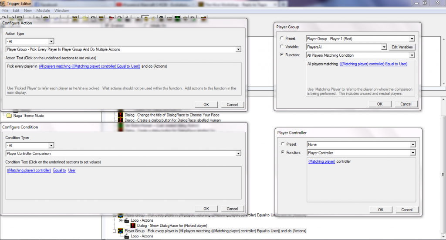Click red exclamation icon beside Show DialogRace

[x=133, y=226]
